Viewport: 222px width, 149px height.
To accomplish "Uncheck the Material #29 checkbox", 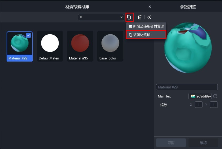I will [28, 35].
